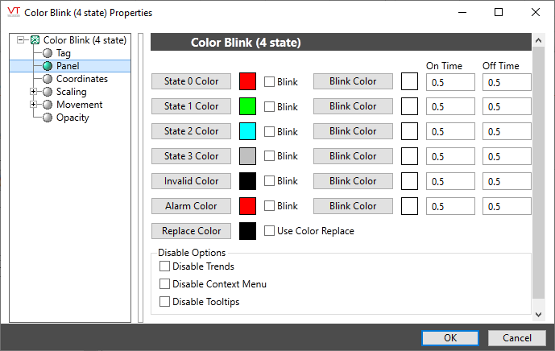This screenshot has width=555, height=351.
Task: Click the State 2 Color button
Action: pos(191,131)
